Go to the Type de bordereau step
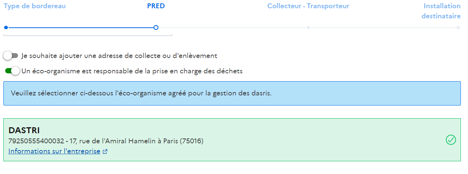Screen dimensions: 468x174 point(35,6)
